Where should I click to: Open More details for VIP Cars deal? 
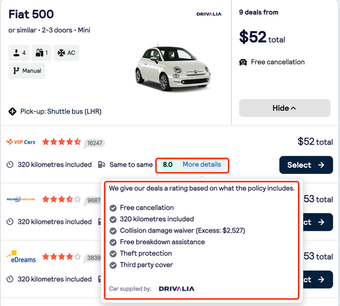coord(202,164)
